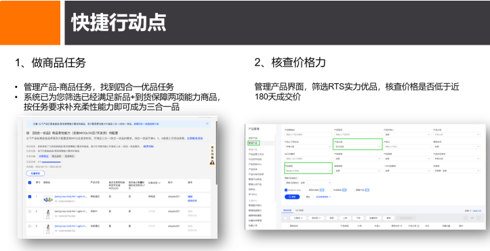This screenshot has width=490, height=251.
Task: Open the 更新时间 filter dropdown
Action: [457, 147]
